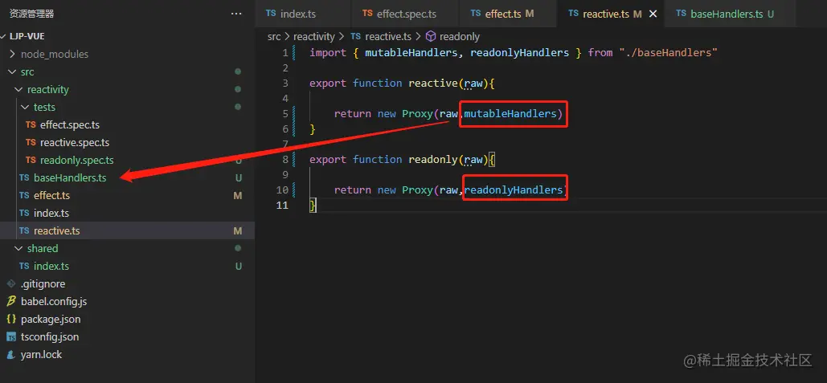Click the TS icon of readonly.spec.ts row

coord(31,160)
